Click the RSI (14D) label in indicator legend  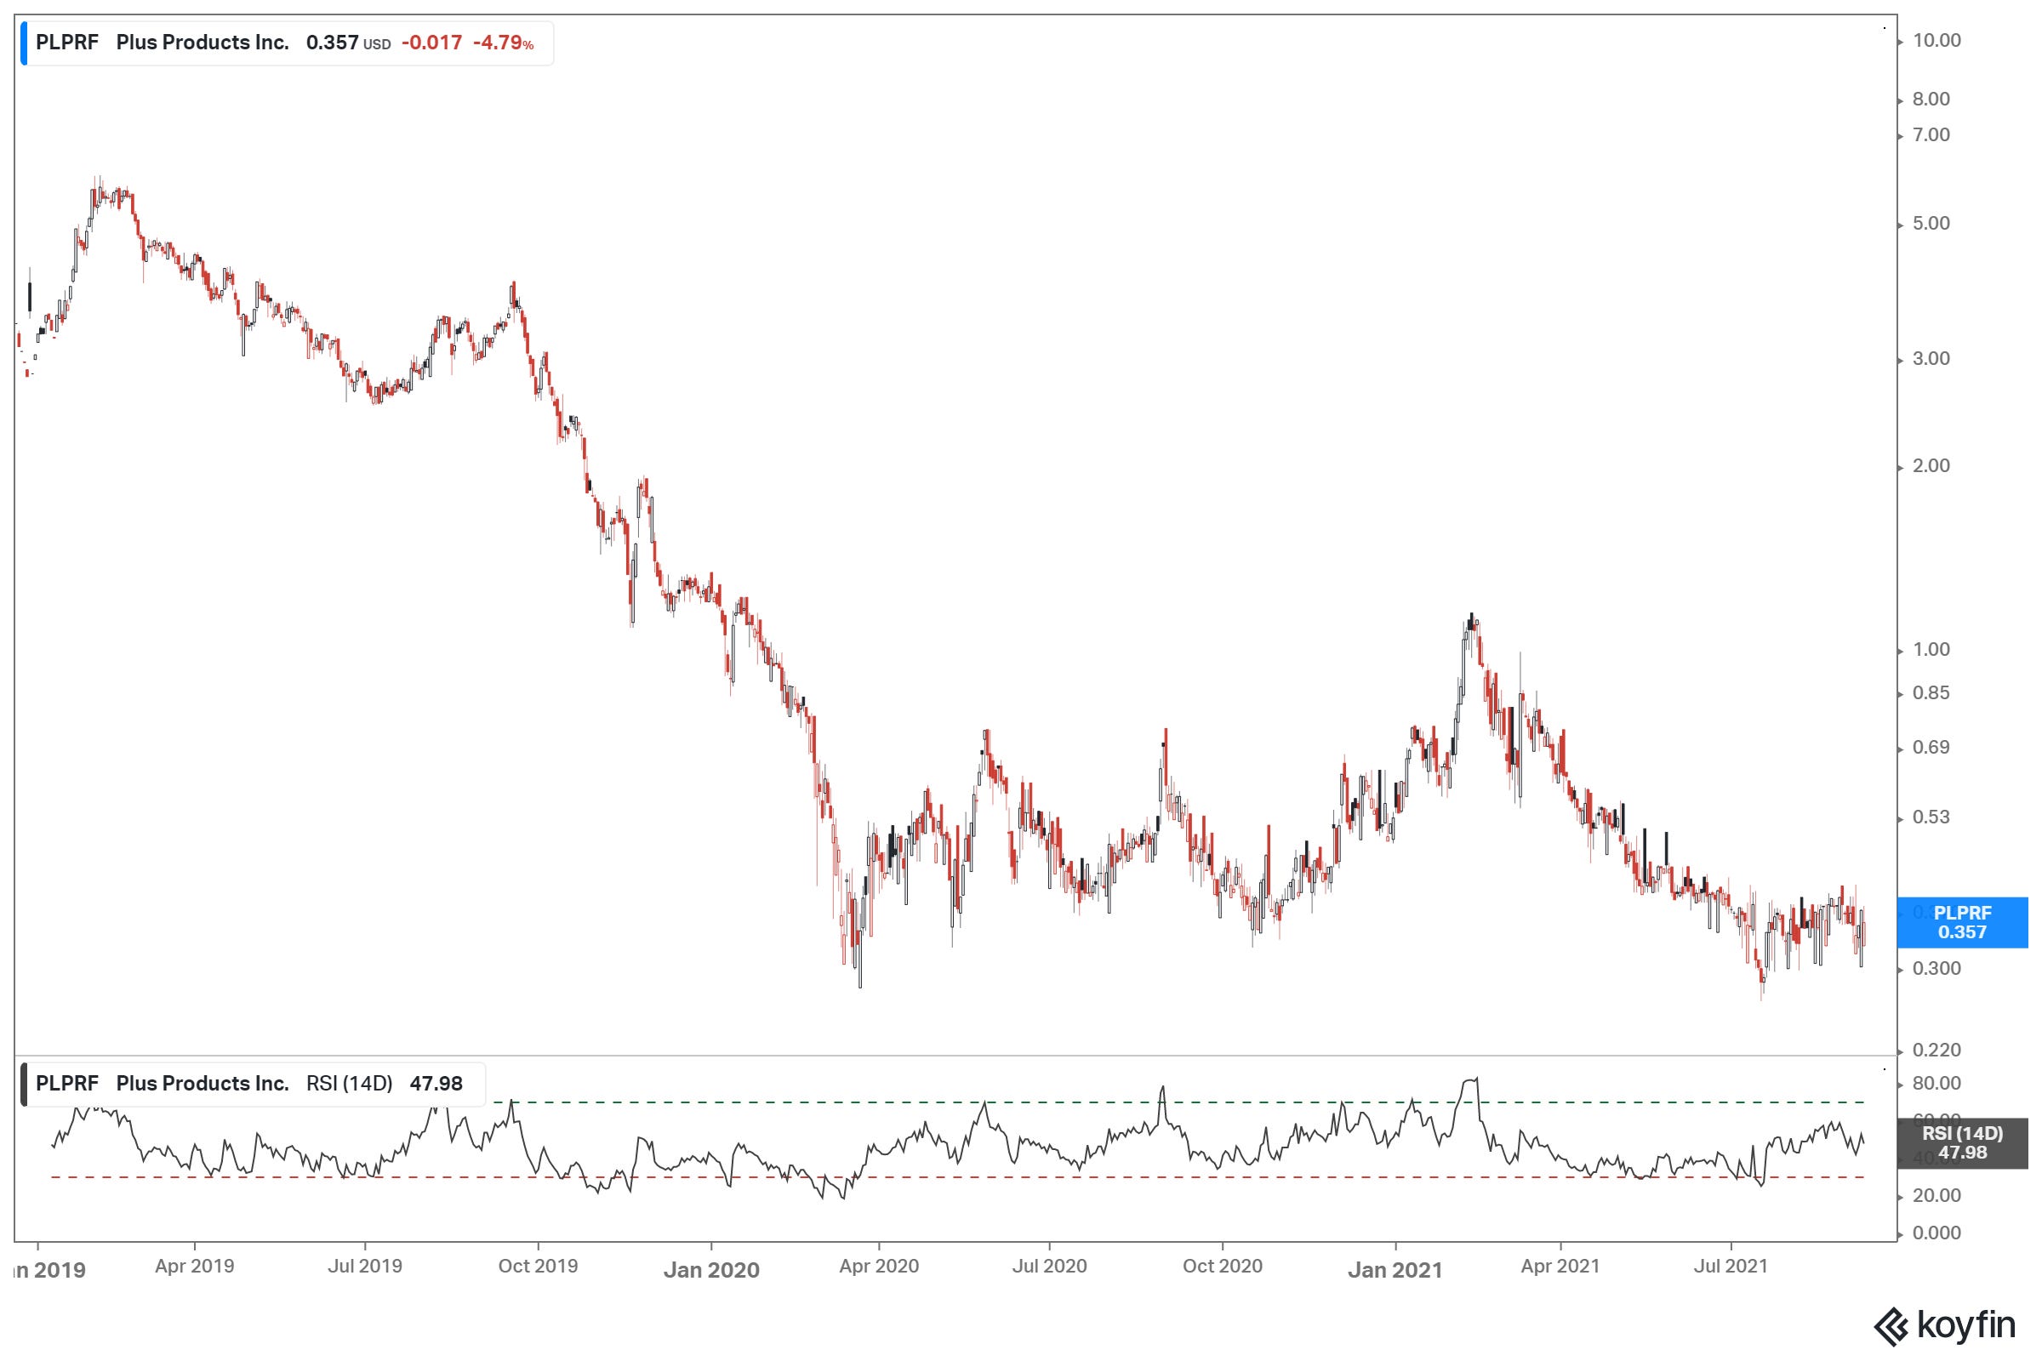(349, 1083)
